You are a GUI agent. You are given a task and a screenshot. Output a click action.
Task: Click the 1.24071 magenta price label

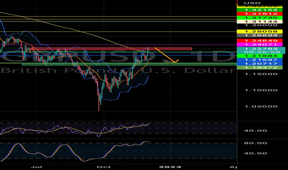click(260, 45)
